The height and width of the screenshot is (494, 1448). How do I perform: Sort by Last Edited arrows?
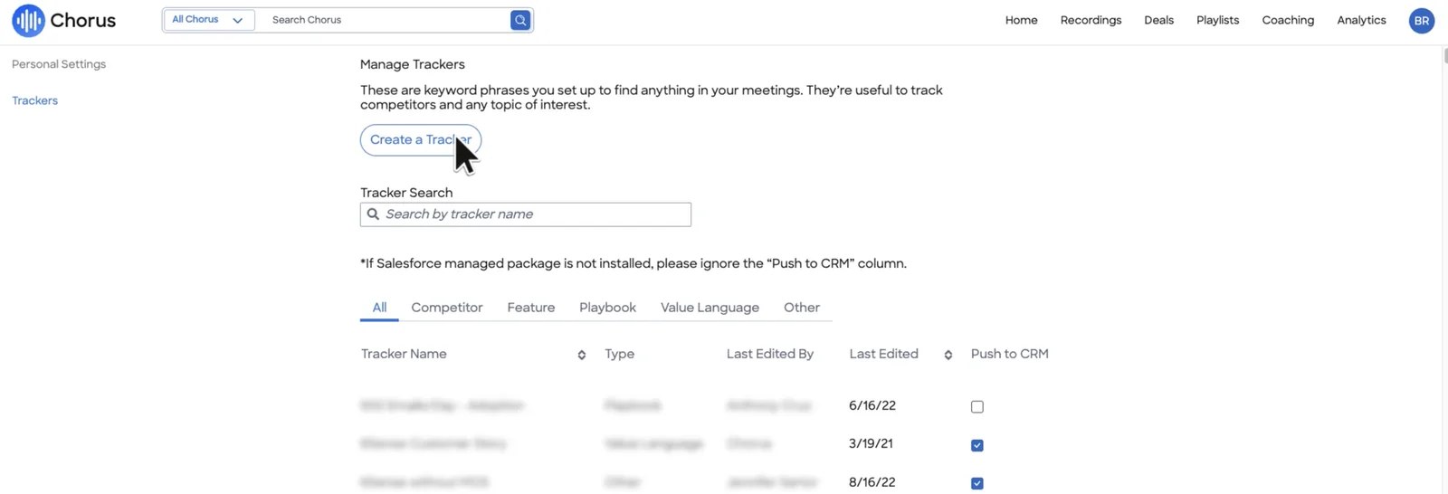(948, 355)
